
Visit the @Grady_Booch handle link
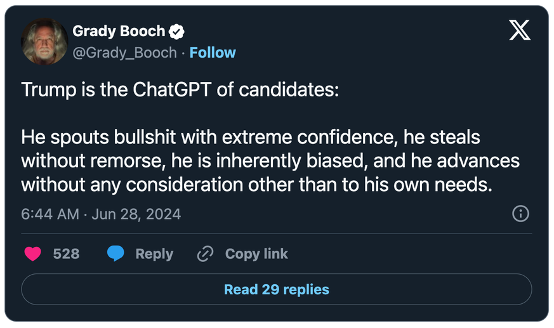point(124,53)
